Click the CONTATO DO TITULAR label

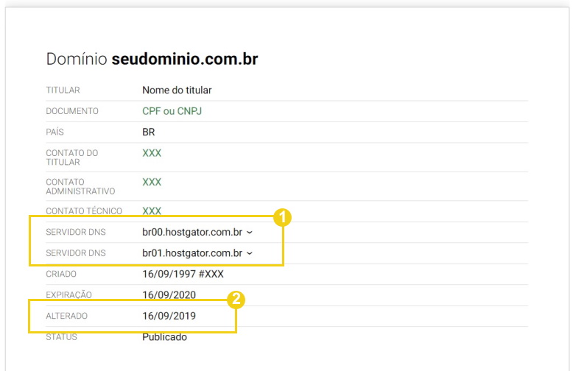72,158
